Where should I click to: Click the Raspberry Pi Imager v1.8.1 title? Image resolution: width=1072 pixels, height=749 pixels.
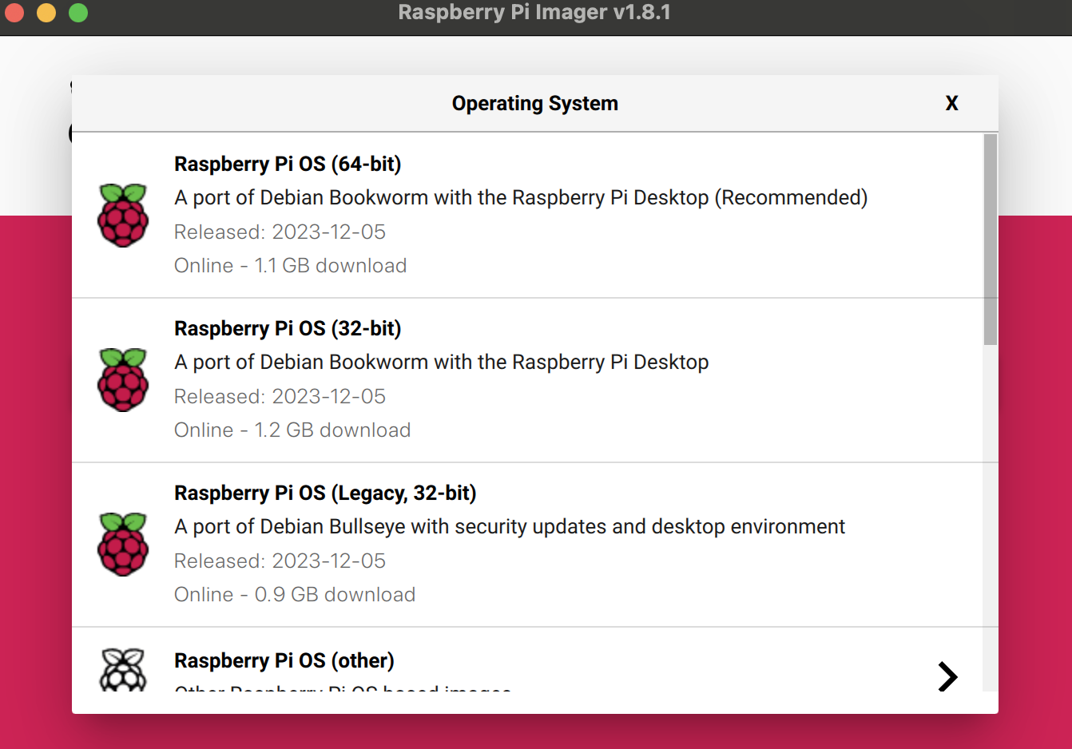point(534,12)
